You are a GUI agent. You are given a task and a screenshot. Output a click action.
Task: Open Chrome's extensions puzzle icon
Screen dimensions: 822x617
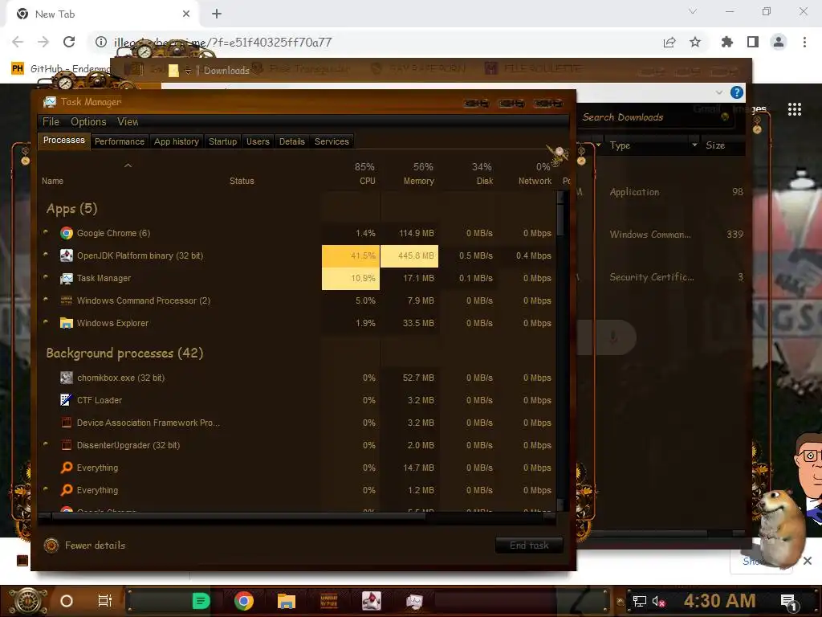[x=726, y=42]
